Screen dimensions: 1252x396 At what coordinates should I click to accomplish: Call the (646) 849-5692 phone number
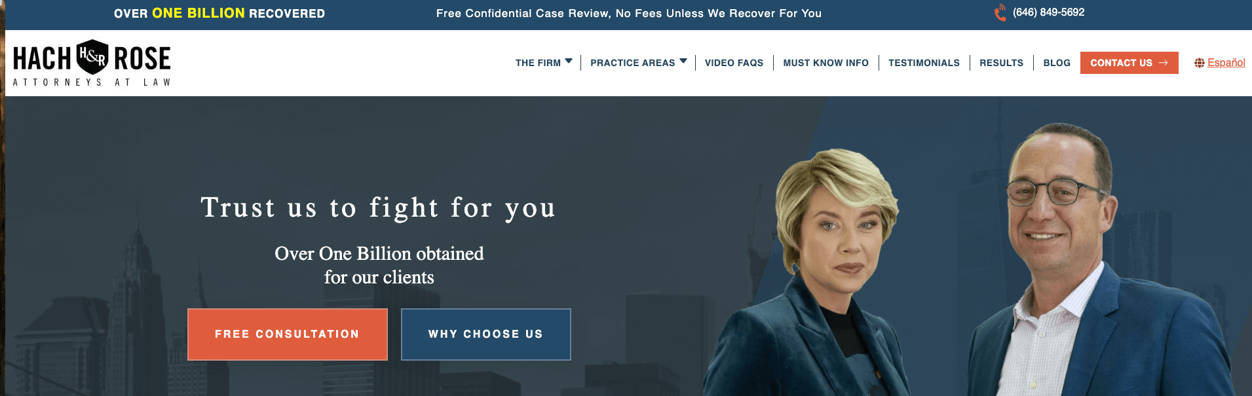point(1048,12)
